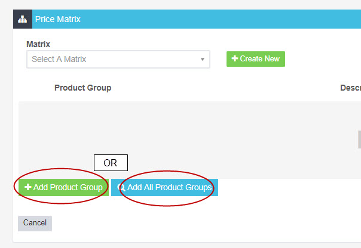The height and width of the screenshot is (248, 361).
Task: Click the plus icon on Create New
Action: coord(235,59)
